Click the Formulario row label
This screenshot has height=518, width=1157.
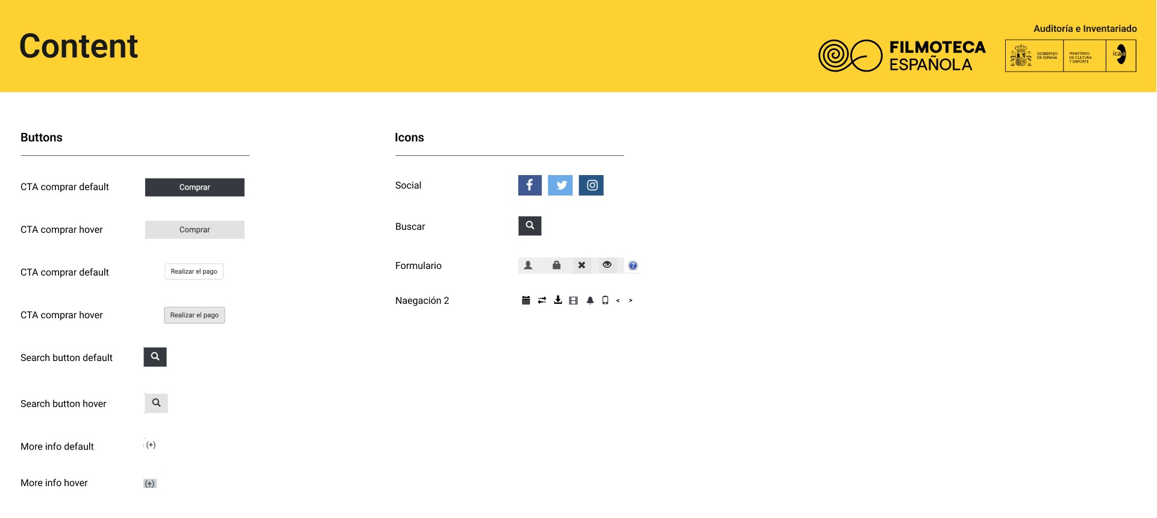pos(418,266)
